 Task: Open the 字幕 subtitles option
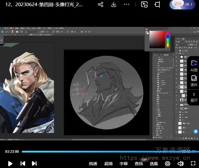(x=124, y=164)
